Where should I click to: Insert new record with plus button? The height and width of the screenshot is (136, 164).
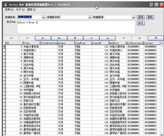(75, 38)
